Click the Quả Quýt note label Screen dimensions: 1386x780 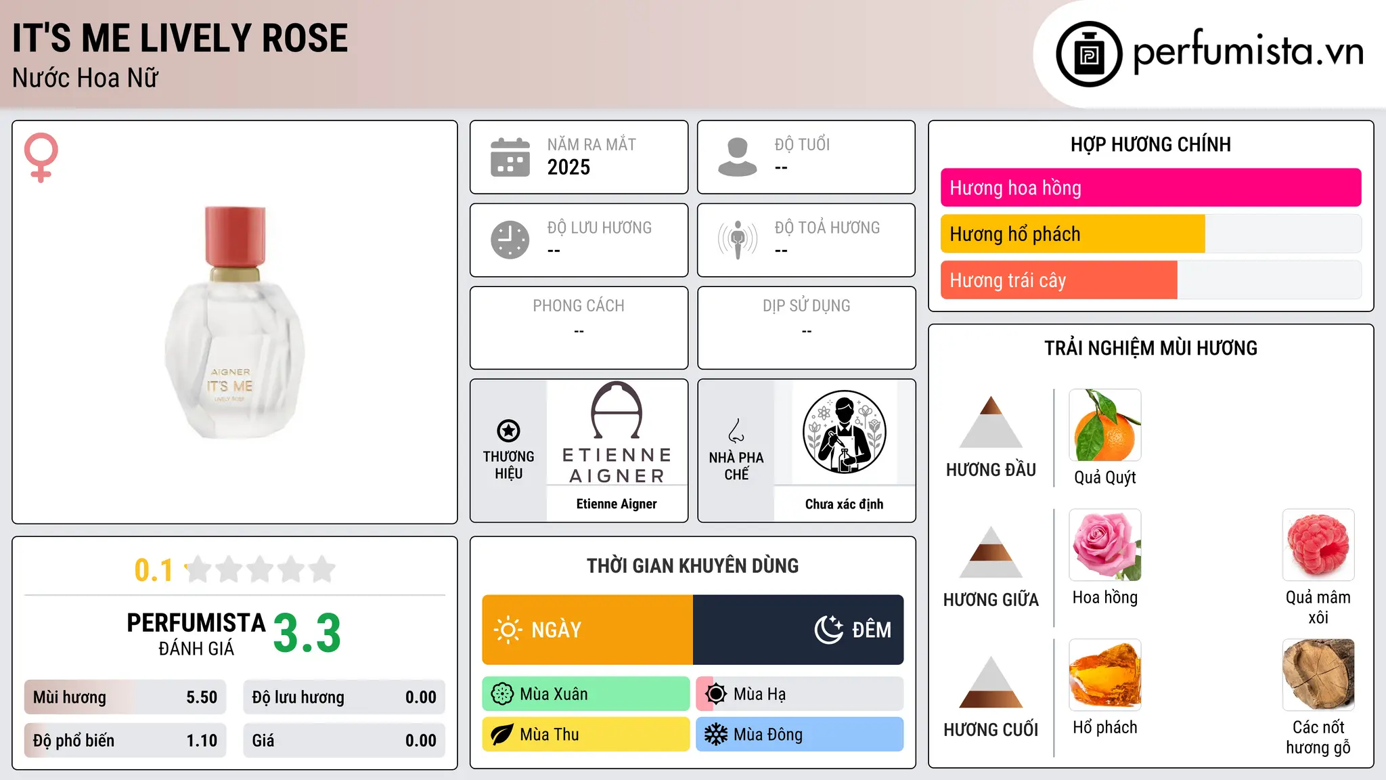point(1105,477)
